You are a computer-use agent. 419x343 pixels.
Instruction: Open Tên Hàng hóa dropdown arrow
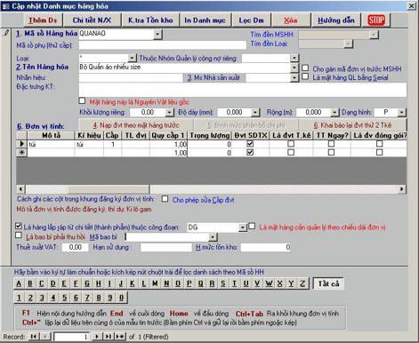[x=294, y=68]
